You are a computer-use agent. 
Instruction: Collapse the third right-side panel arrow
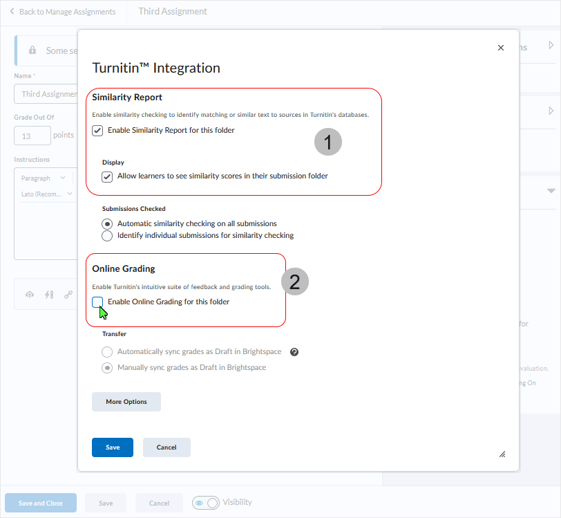[551, 191]
